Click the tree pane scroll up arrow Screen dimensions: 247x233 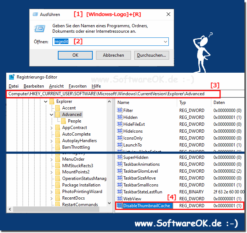pos(109,101)
